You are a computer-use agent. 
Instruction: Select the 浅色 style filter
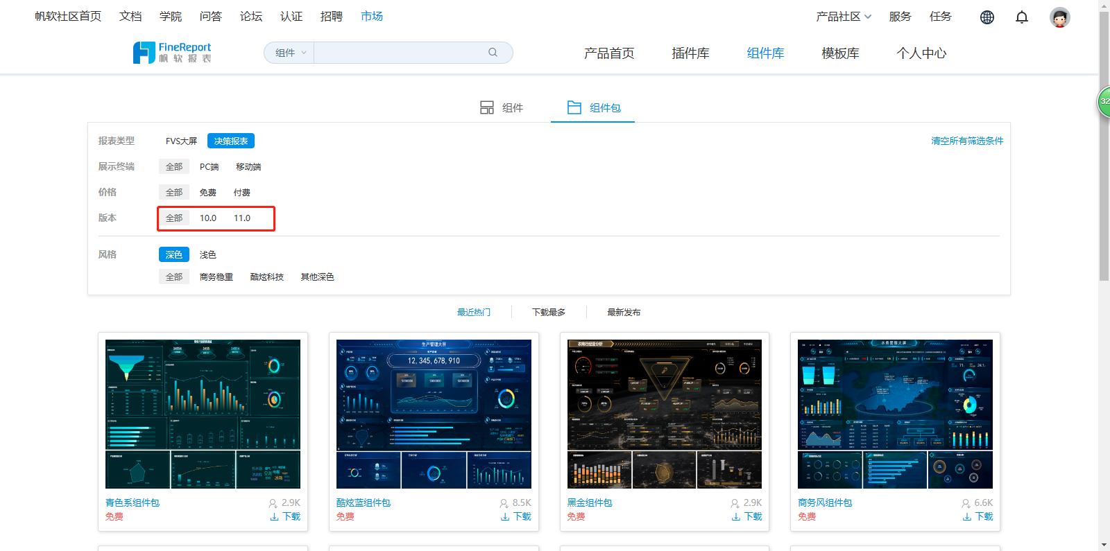pos(208,255)
